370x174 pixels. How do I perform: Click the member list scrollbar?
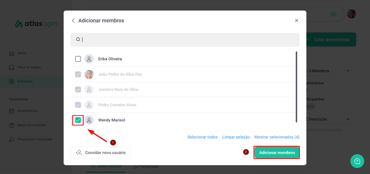pyautogui.click(x=296, y=87)
